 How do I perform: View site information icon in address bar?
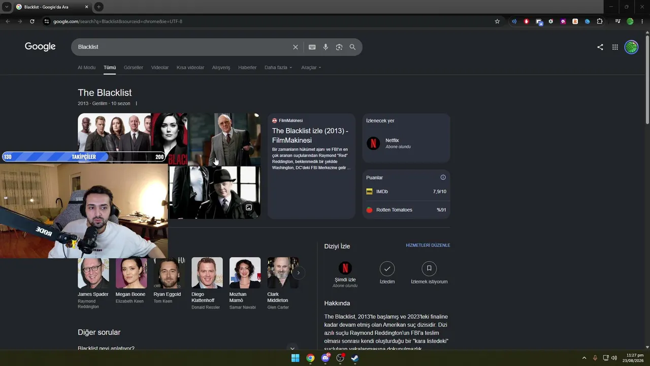(x=46, y=21)
